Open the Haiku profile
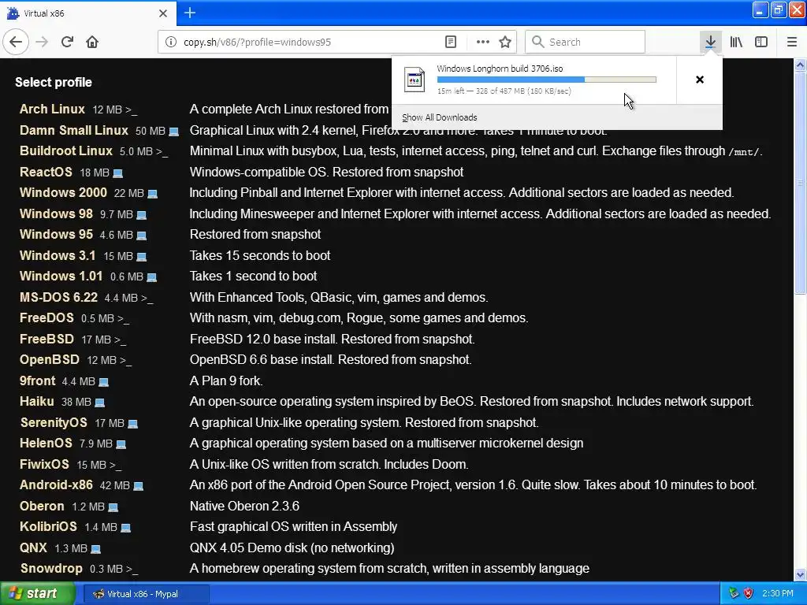This screenshot has height=605, width=807. pos(36,401)
